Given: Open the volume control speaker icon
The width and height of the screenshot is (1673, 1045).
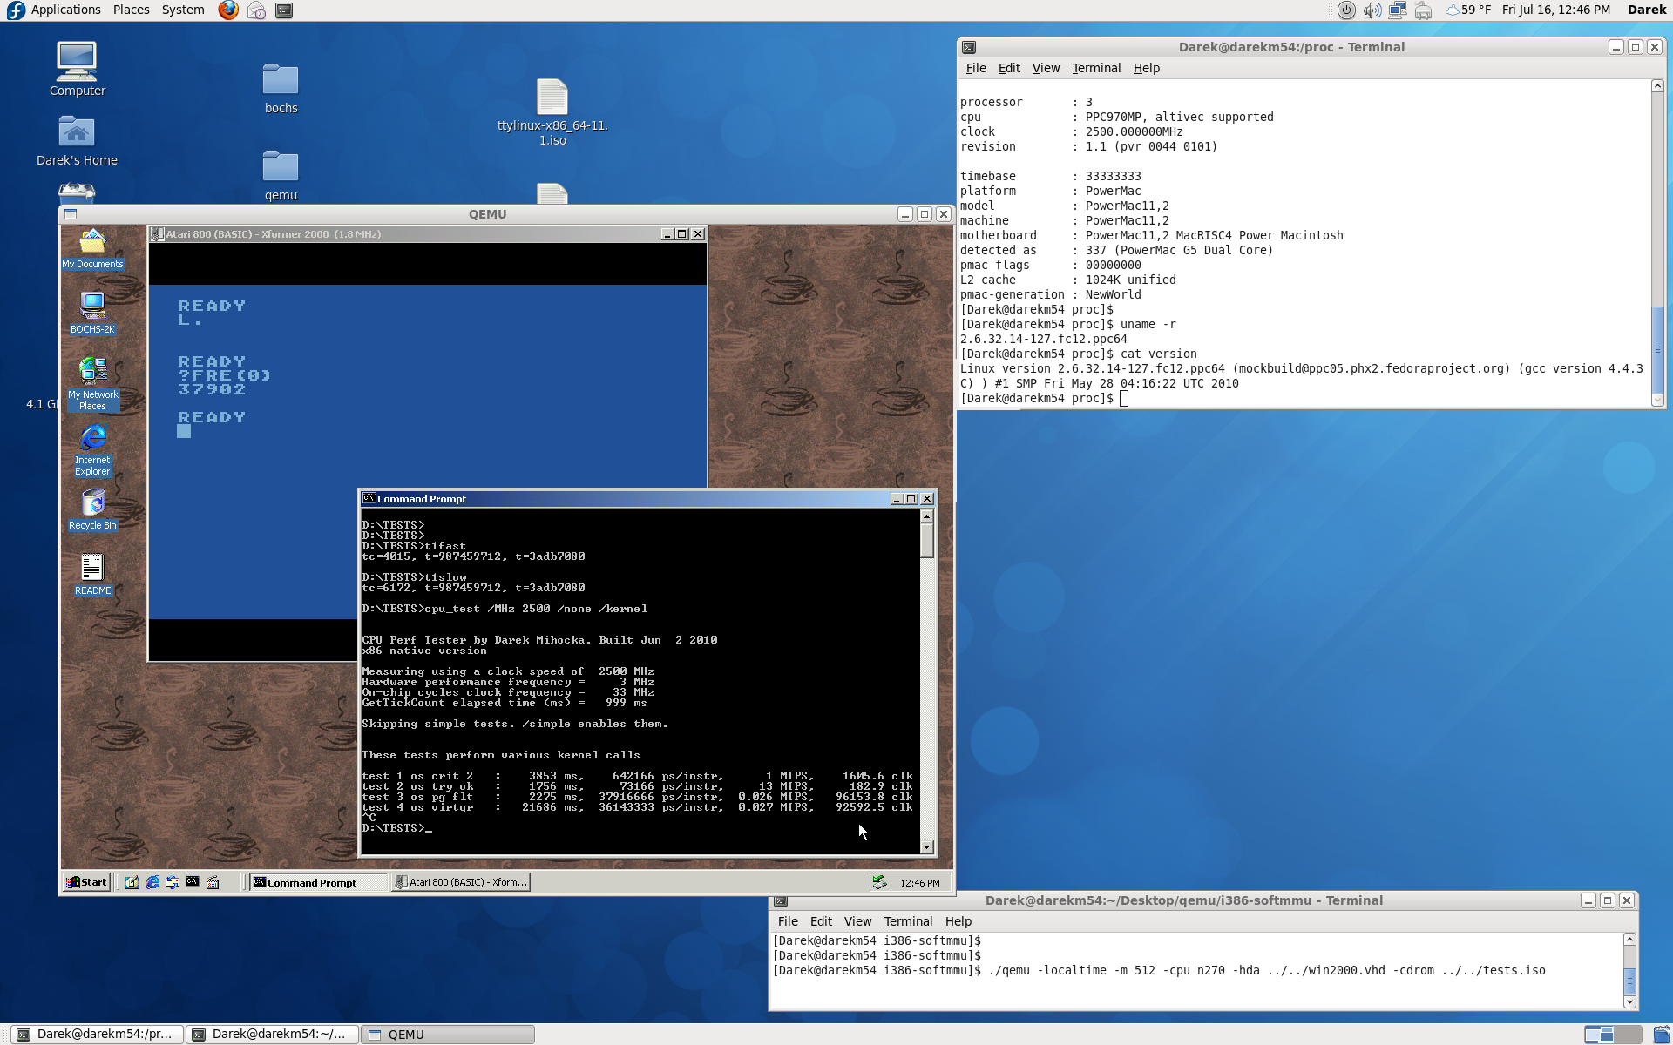Looking at the screenshot, I should point(1372,10).
